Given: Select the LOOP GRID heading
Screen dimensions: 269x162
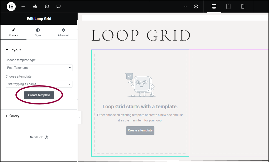Looking at the screenshot, I should 141,35.
